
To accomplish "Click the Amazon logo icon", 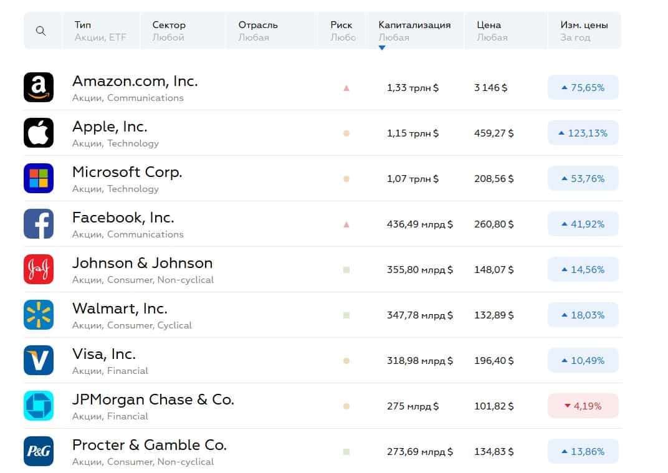I will pos(39,87).
